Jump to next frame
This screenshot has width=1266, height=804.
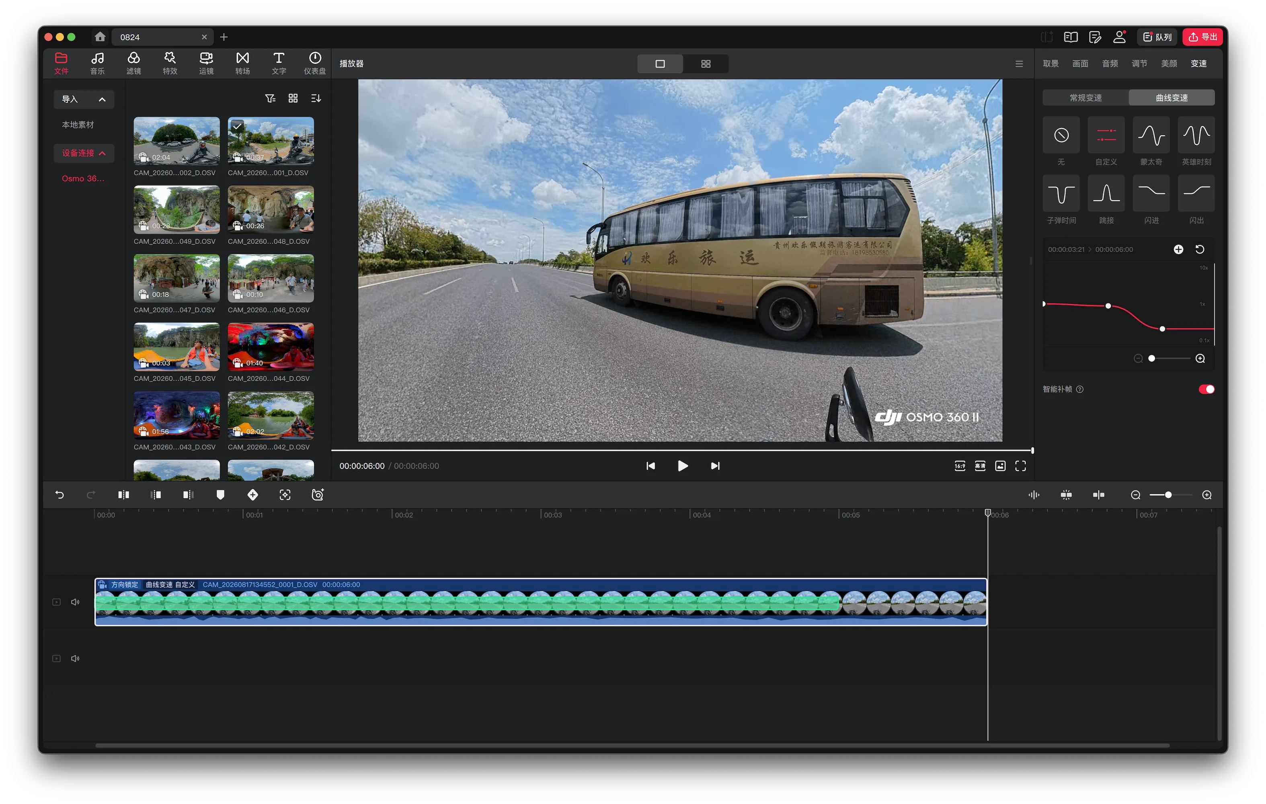tap(715, 466)
